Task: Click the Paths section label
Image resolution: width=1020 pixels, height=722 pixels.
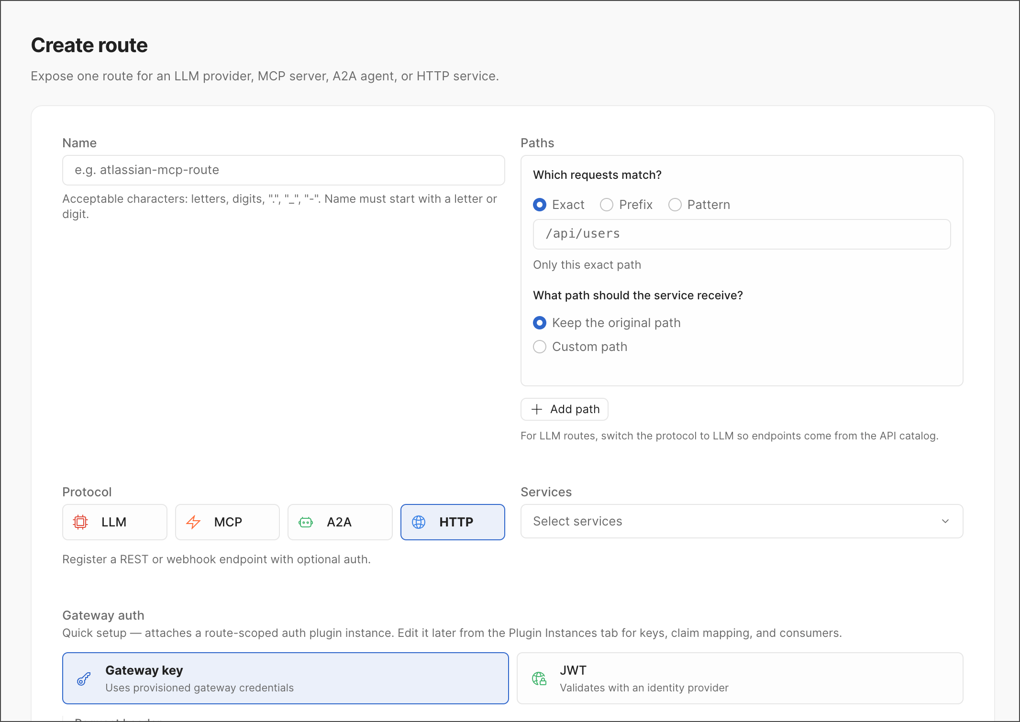Action: pos(537,143)
